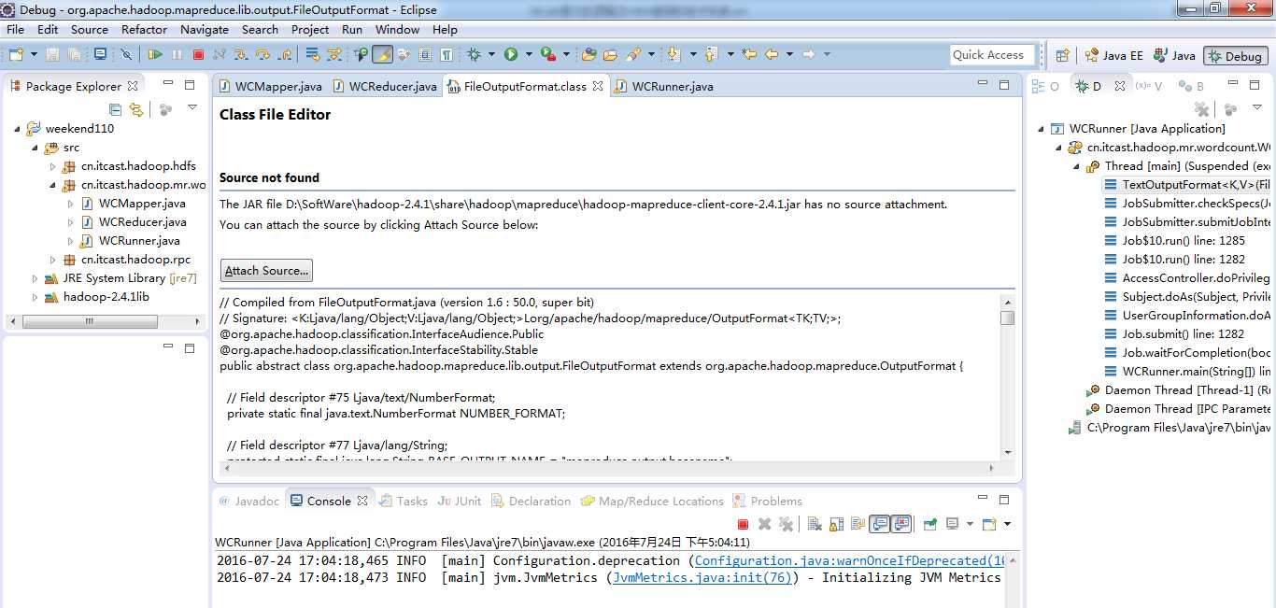Viewport: 1276px width, 608px height.
Task: Open the Problems tab
Action: 767,502
